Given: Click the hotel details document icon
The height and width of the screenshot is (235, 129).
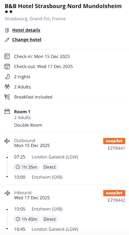Looking at the screenshot, I should coord(7,30).
